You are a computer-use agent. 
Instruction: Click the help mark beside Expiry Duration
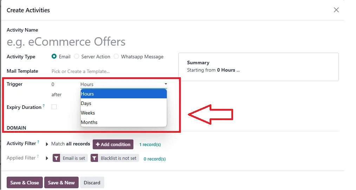44,106
